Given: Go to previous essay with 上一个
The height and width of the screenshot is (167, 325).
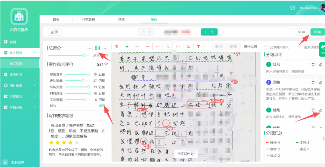Looking at the screenshot, I should pyautogui.click(x=147, y=32).
